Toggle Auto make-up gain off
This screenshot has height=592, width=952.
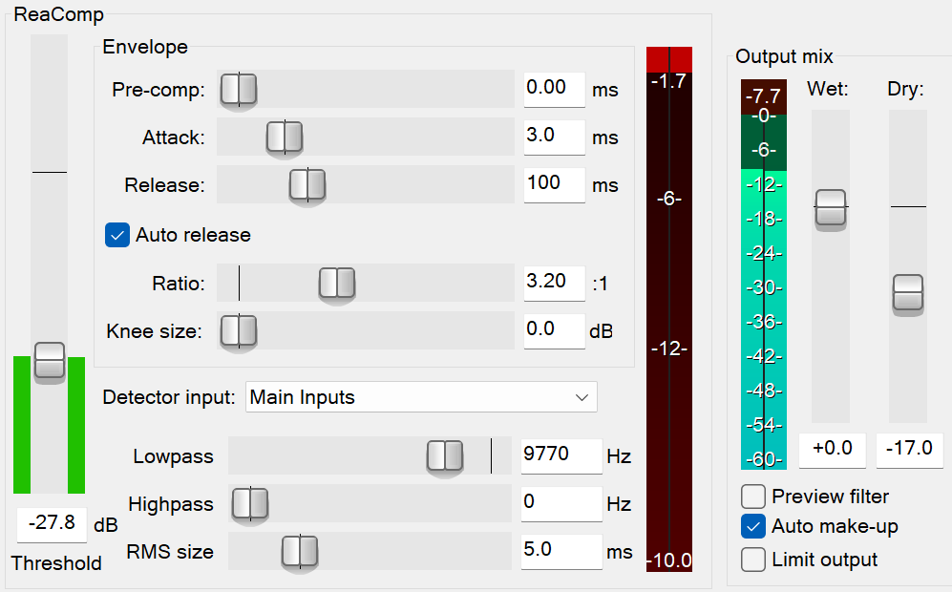point(752,526)
